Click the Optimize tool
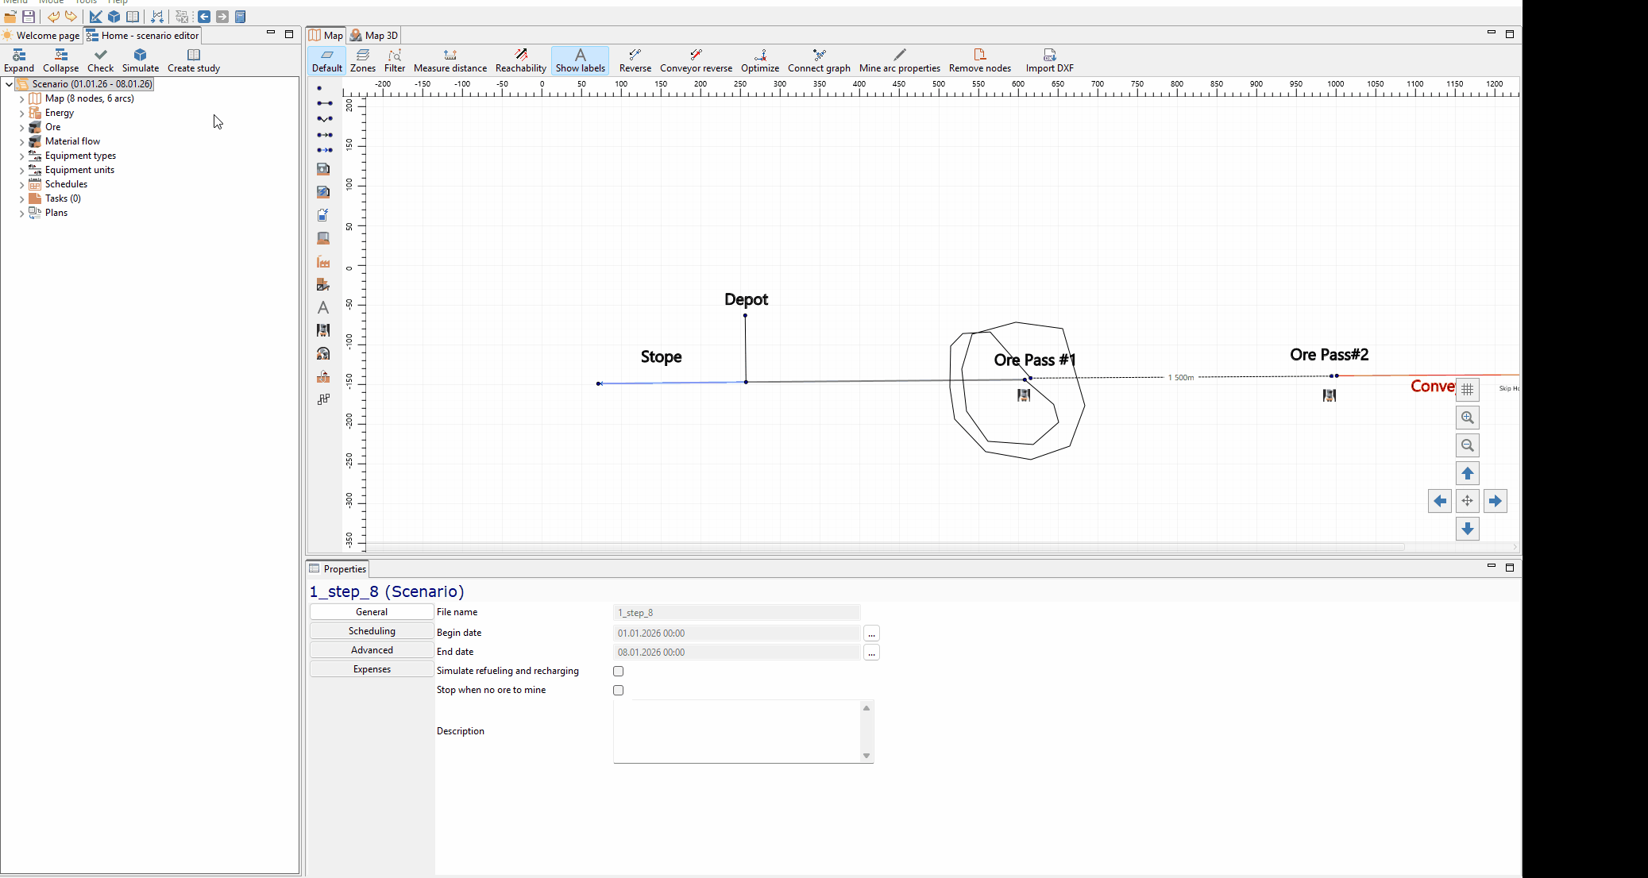The width and height of the screenshot is (1648, 878). click(760, 60)
